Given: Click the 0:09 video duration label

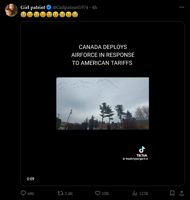Looking at the screenshot, I should coord(31,179).
